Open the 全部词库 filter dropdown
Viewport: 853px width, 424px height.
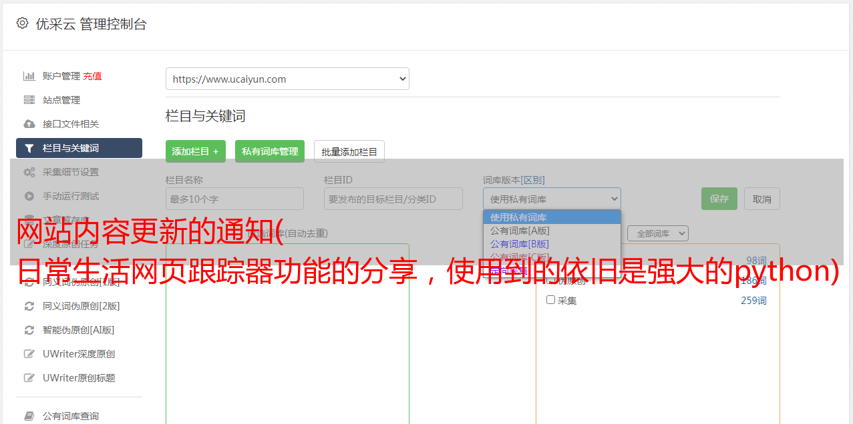[x=657, y=233]
